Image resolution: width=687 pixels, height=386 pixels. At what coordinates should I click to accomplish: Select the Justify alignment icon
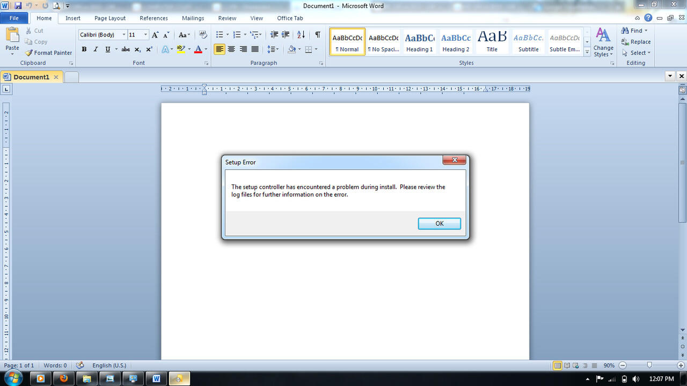pyautogui.click(x=255, y=49)
